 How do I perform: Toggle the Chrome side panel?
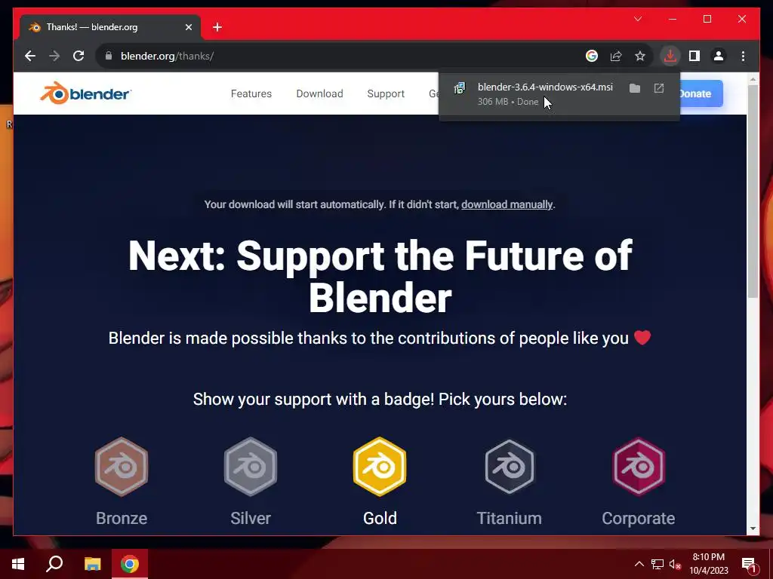point(694,56)
